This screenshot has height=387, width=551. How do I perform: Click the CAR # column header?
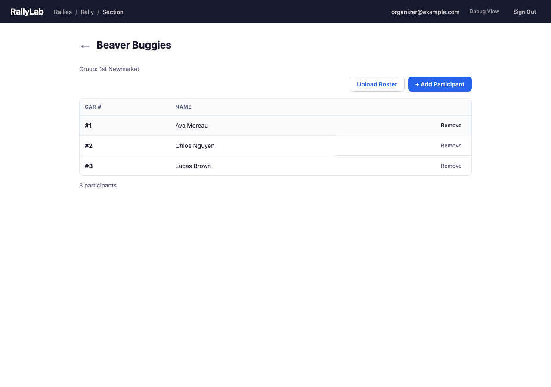click(x=93, y=107)
